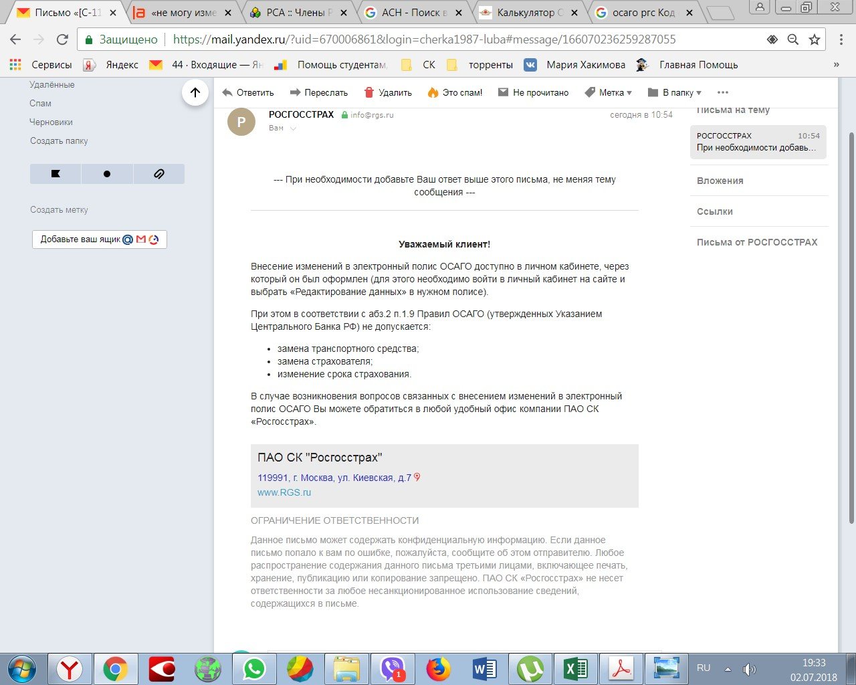Screen dimensions: 856x685
Task: Click the scroll-to-top arrow button
Action: (195, 92)
